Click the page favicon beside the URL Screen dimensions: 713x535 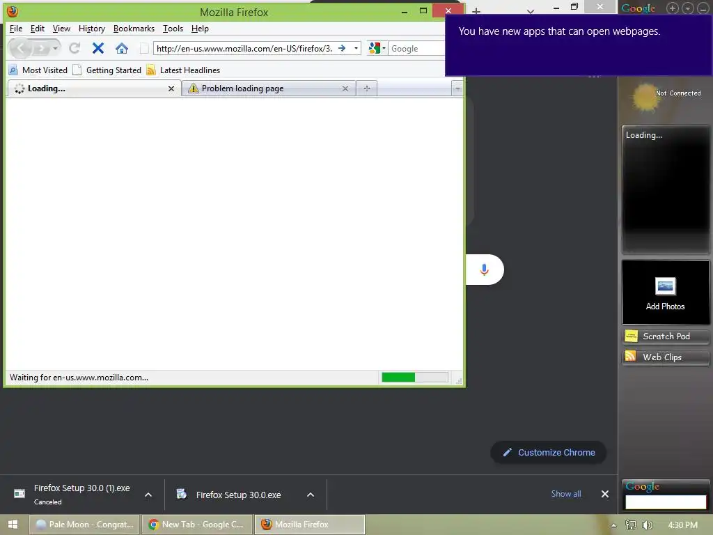pyautogui.click(x=143, y=48)
